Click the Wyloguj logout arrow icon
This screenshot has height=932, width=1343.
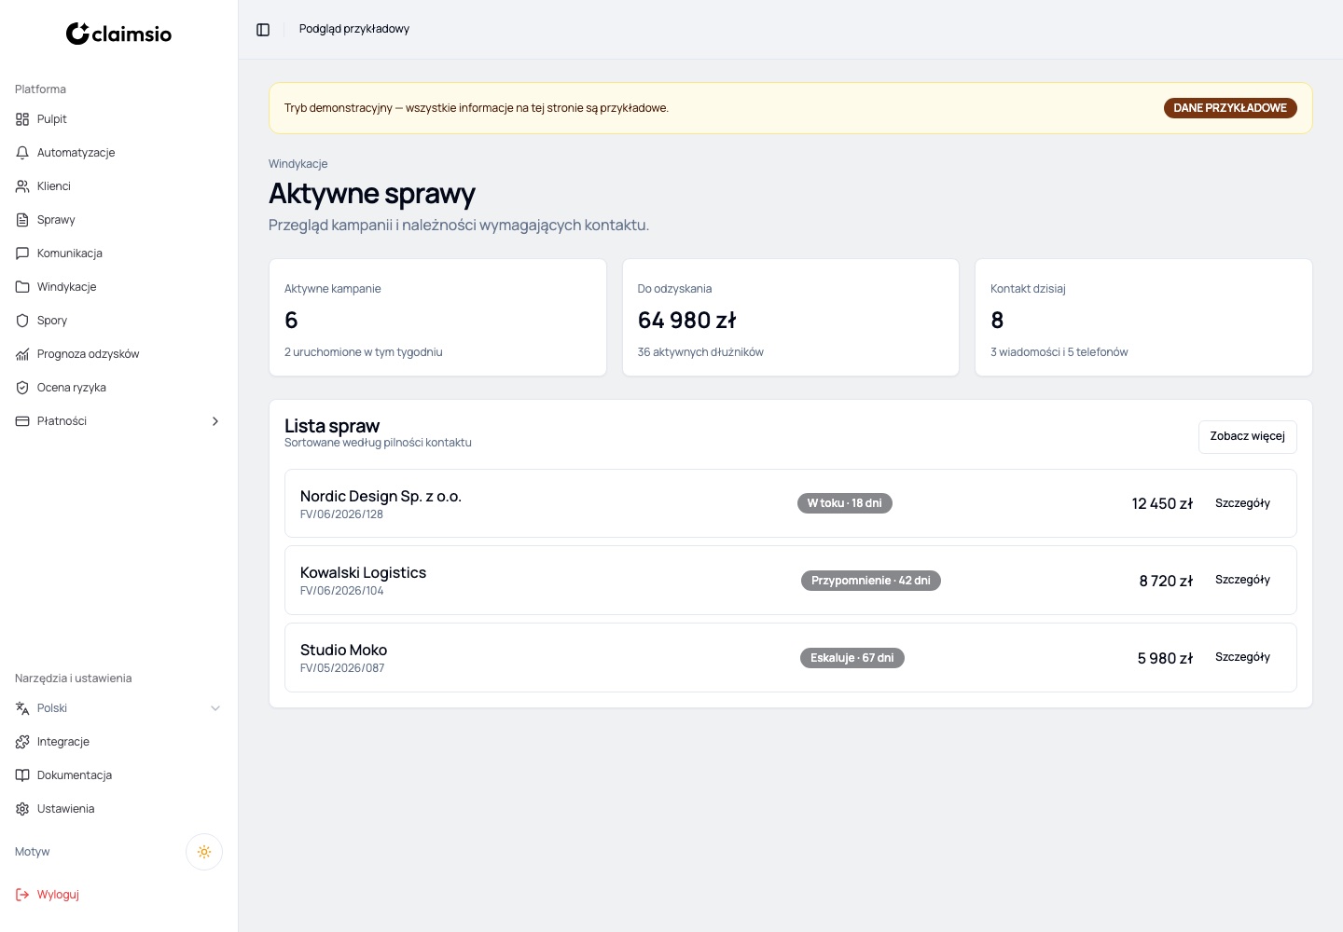click(x=22, y=895)
